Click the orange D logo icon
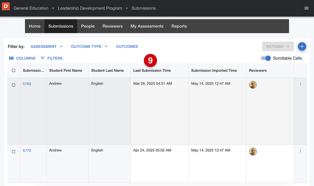The width and height of the screenshot is (314, 186). [x=6, y=6]
